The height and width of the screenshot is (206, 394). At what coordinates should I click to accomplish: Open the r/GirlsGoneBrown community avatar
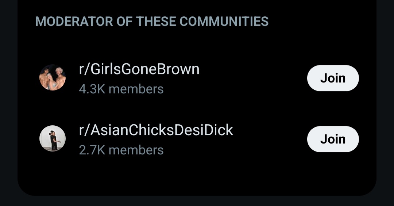[x=53, y=78]
